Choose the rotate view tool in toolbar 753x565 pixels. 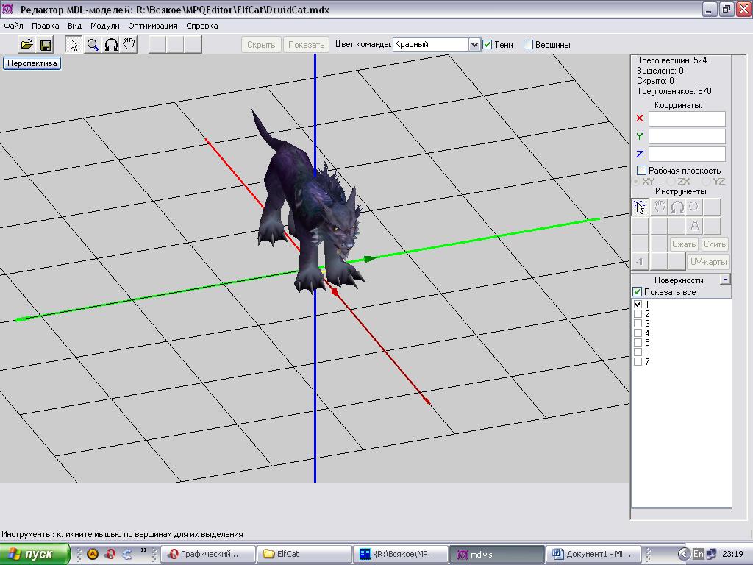pos(111,45)
